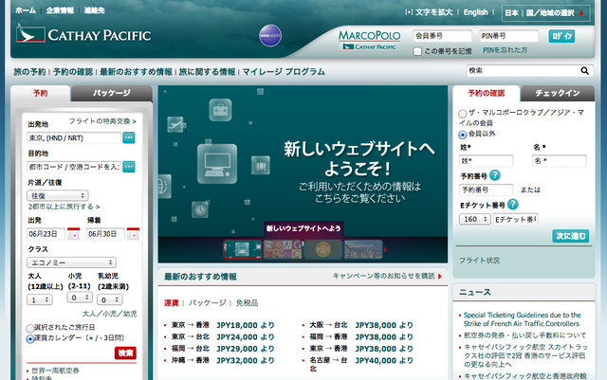This screenshot has height=380, width=607.
Task: Focus the 予約番号 input field
Action: [x=486, y=190]
